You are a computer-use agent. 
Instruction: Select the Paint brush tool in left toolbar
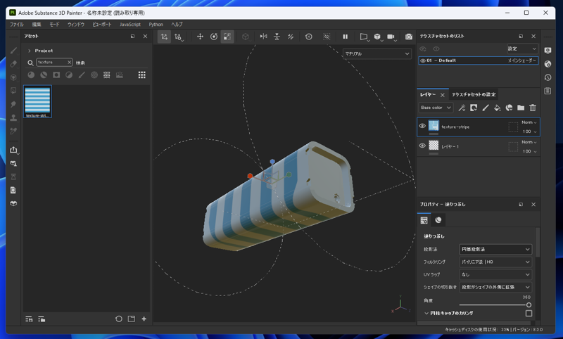[13, 51]
